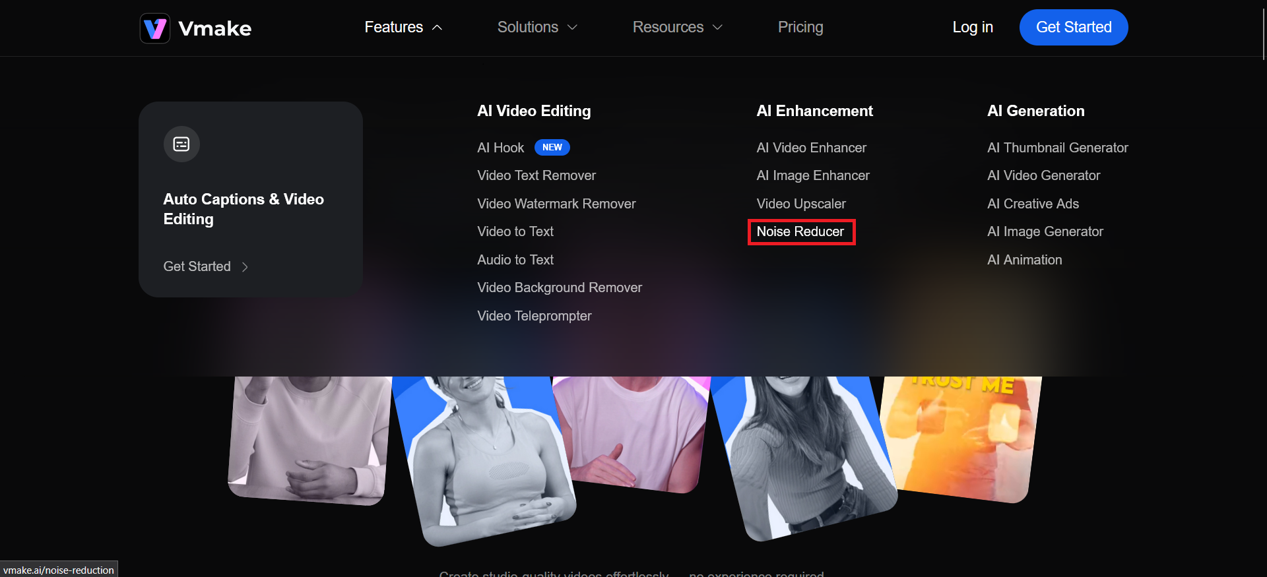This screenshot has height=577, width=1267.
Task: Open the Video Upscaler tool
Action: click(x=800, y=204)
